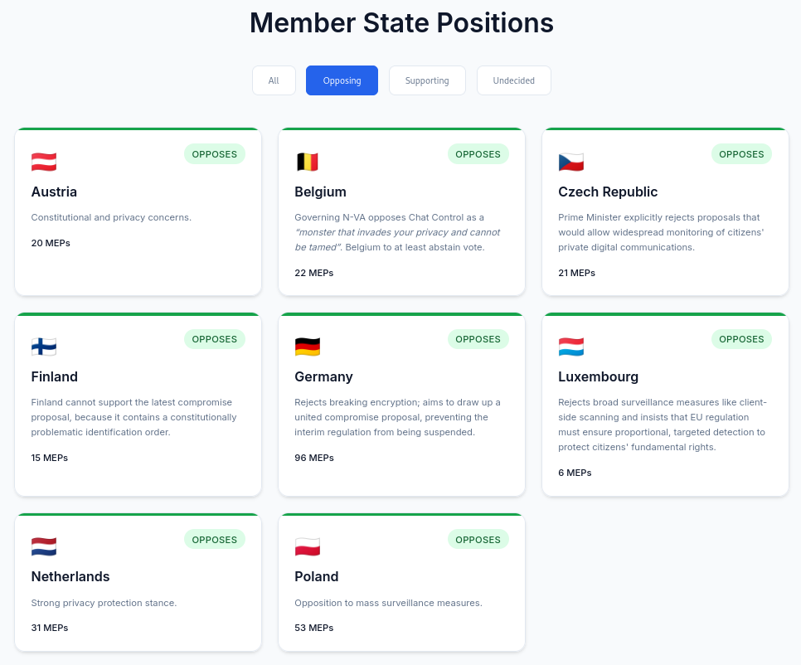The image size is (801, 665).
Task: Click Poland's 53 MEPs count
Action: pos(314,628)
